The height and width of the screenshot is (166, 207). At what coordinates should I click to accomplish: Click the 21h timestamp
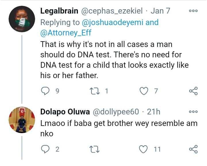[x=154, y=112]
